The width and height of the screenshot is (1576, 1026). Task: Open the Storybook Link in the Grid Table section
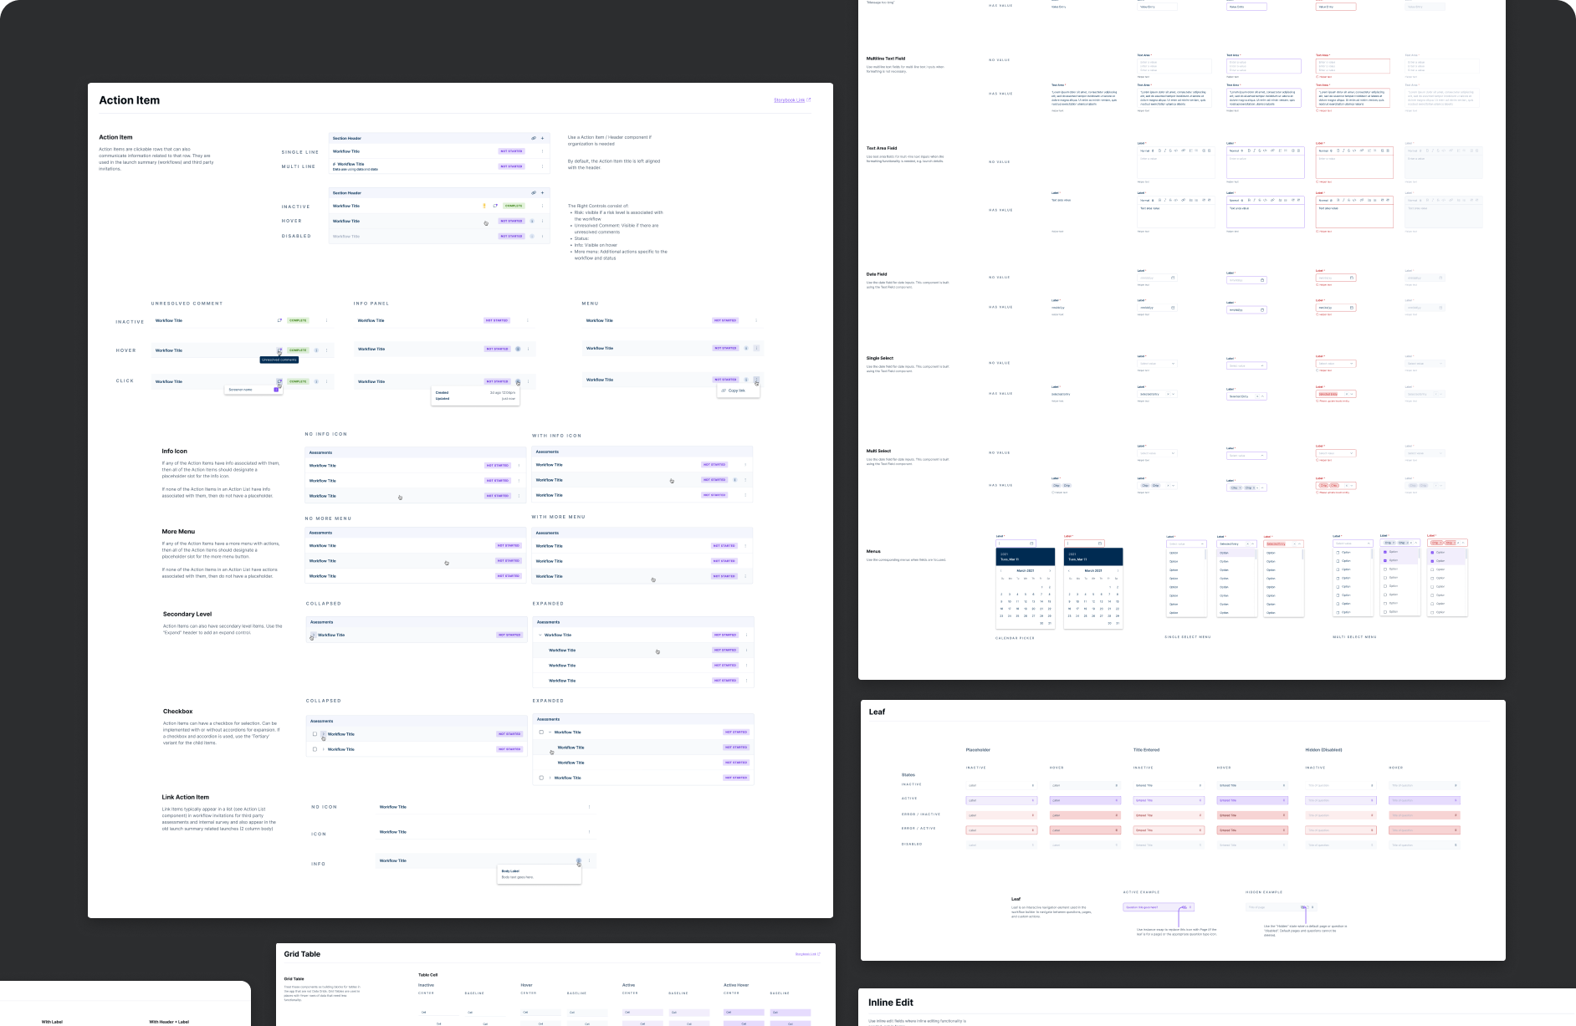click(808, 954)
